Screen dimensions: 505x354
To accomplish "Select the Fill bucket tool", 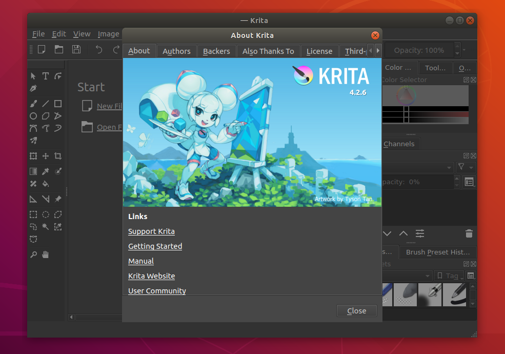I will [46, 184].
